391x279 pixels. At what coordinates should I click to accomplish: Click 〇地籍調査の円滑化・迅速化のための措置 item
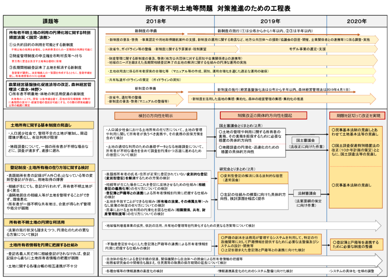coord(249,149)
